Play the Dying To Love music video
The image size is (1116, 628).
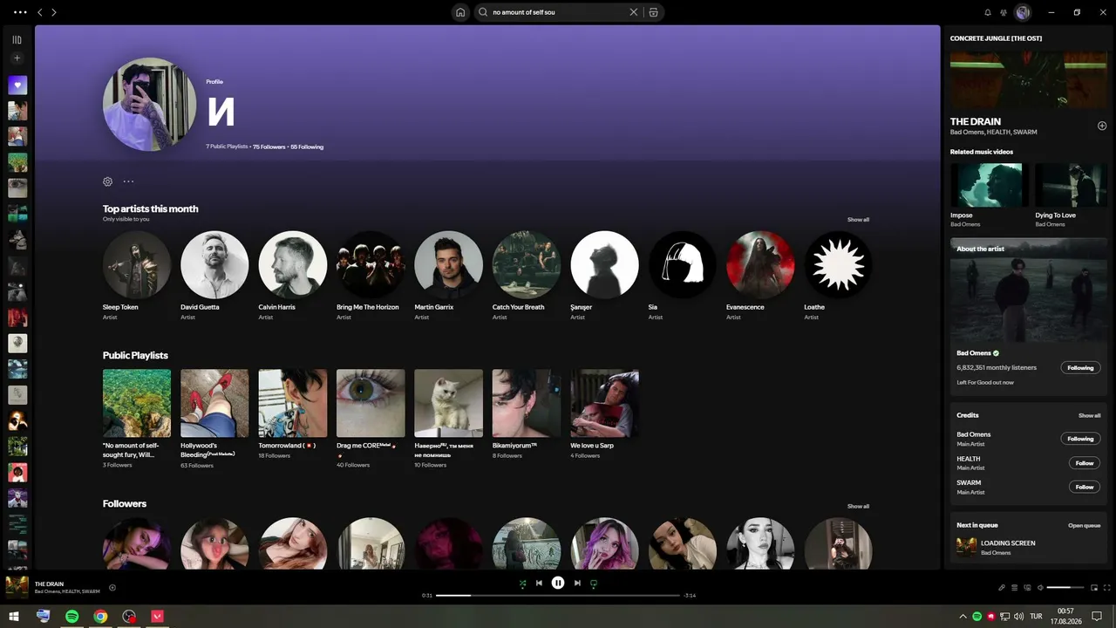[1072, 185]
